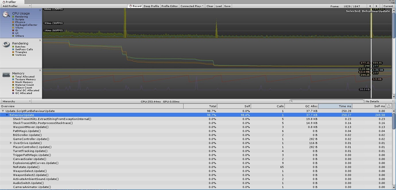Click the Clear button to reset profiler data

[210, 6]
